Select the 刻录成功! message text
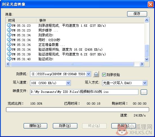The width and height of the screenshot is (155, 137). 46,35
